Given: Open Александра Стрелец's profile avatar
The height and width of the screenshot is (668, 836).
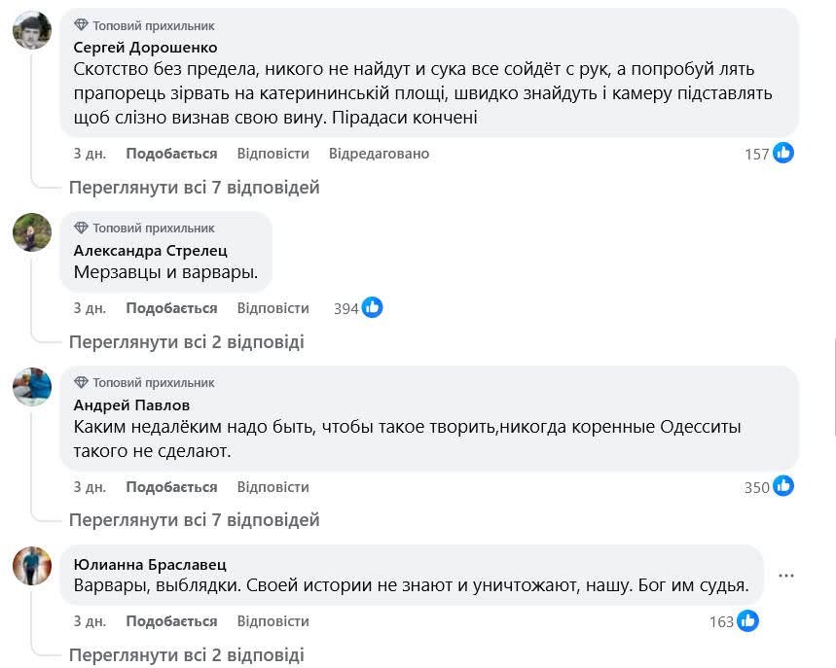Looking at the screenshot, I should point(32,232).
